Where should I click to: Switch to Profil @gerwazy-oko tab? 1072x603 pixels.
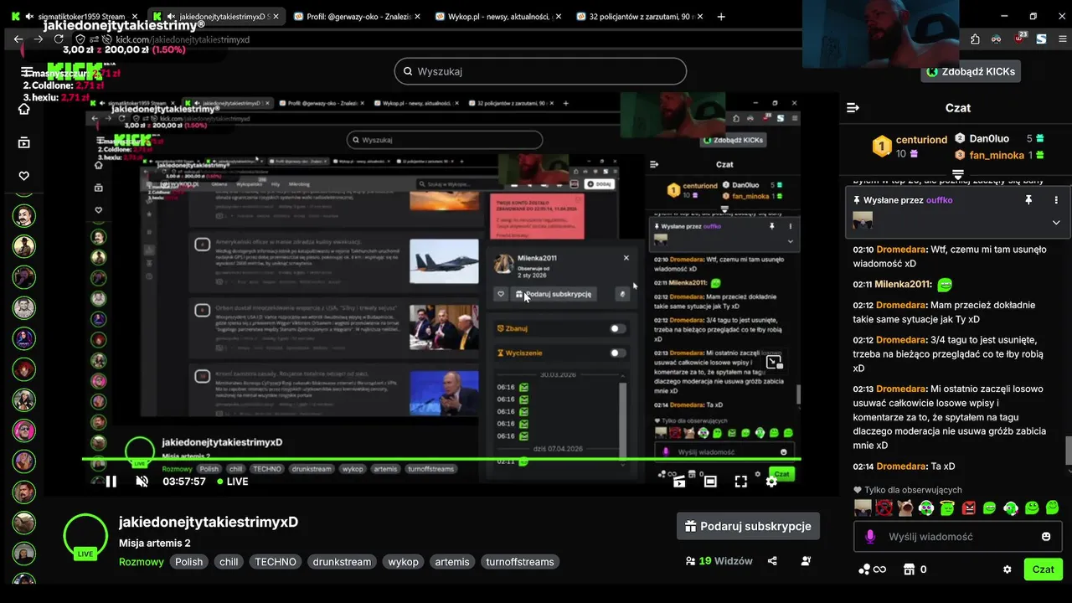pos(355,16)
